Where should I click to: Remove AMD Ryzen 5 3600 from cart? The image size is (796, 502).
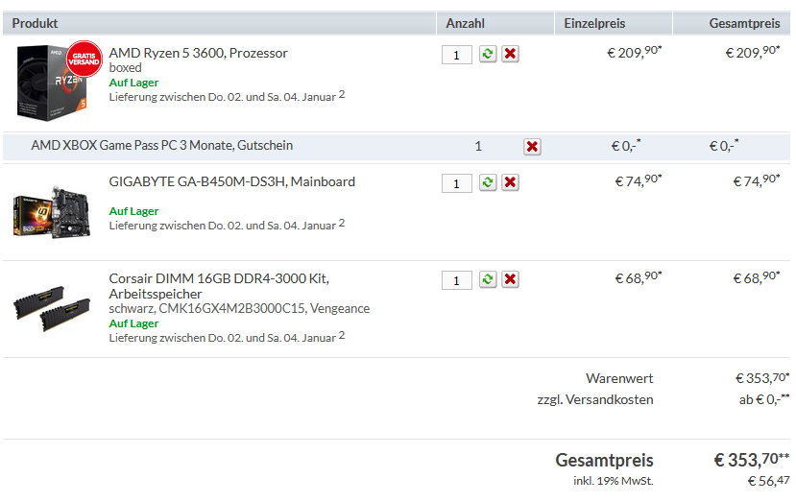pyautogui.click(x=510, y=54)
